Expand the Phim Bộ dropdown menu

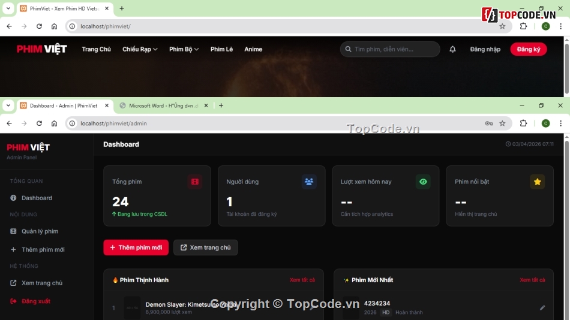coord(184,49)
